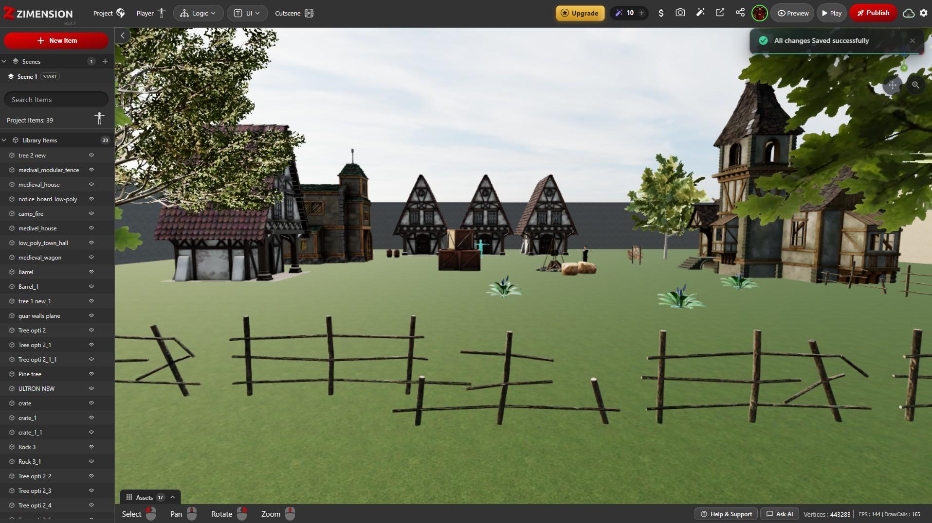Screen dimensions: 932x523
Task: Click the crate object icon
Action: click(12, 403)
